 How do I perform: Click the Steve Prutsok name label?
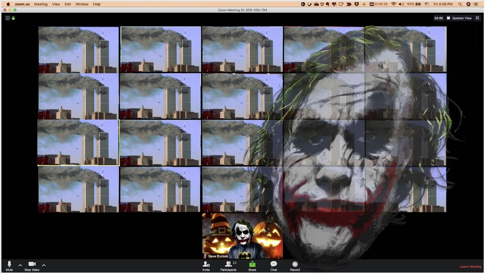click(x=218, y=256)
